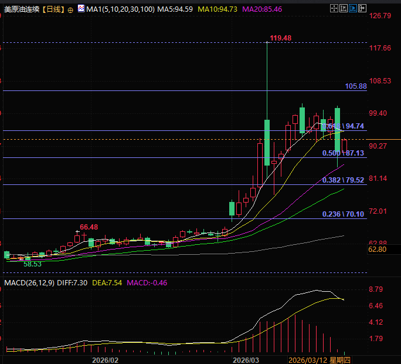The image size is (401, 364).
Task: Select the 0.236 \ 70.10 Fibonacci level
Action: coord(343,214)
